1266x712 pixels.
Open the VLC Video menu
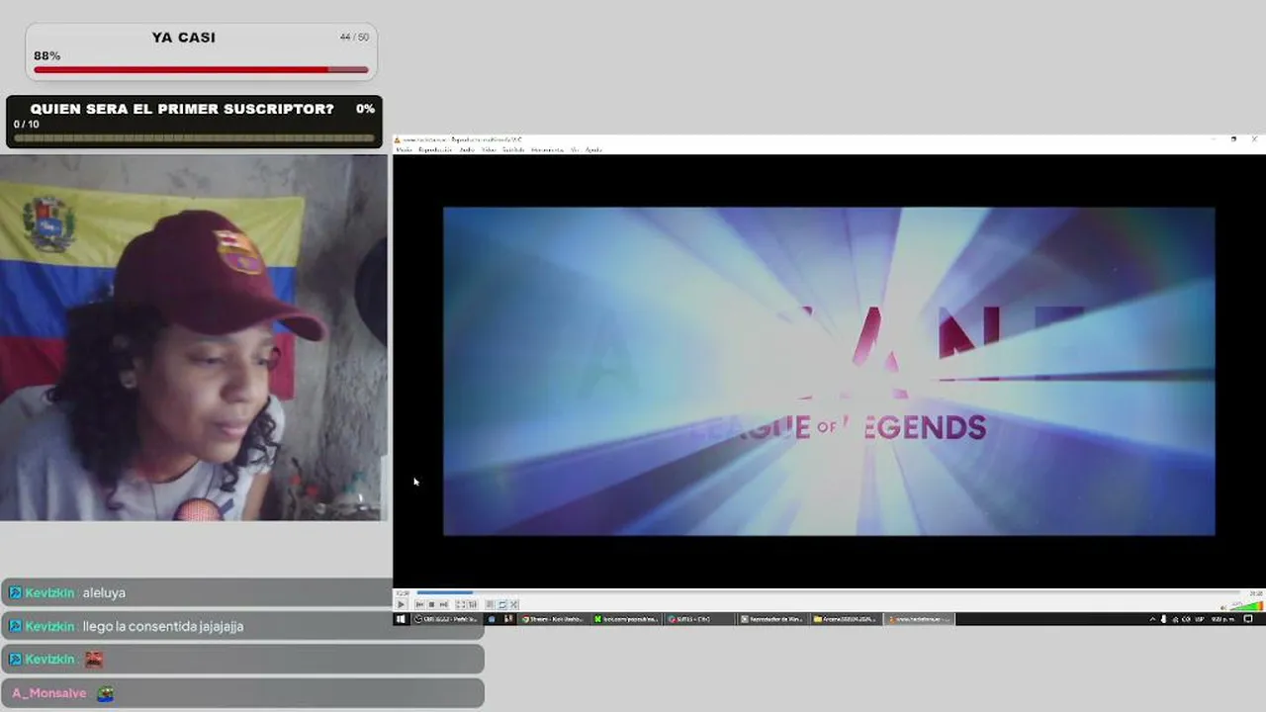click(x=489, y=149)
